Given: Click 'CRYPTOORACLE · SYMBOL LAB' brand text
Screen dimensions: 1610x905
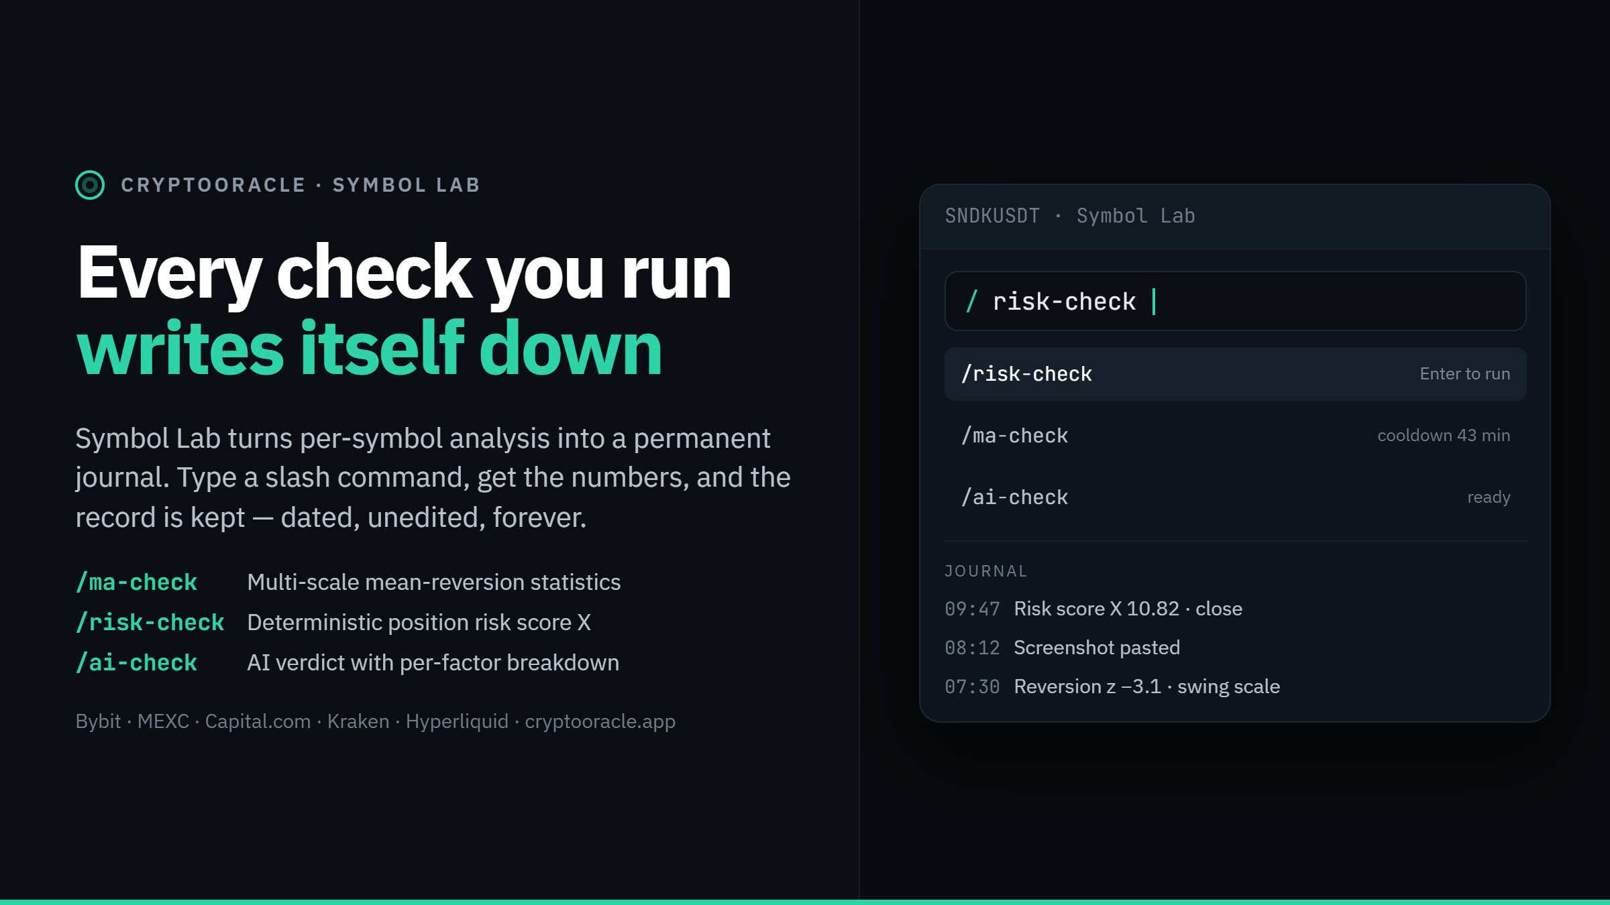Looking at the screenshot, I should click(301, 185).
